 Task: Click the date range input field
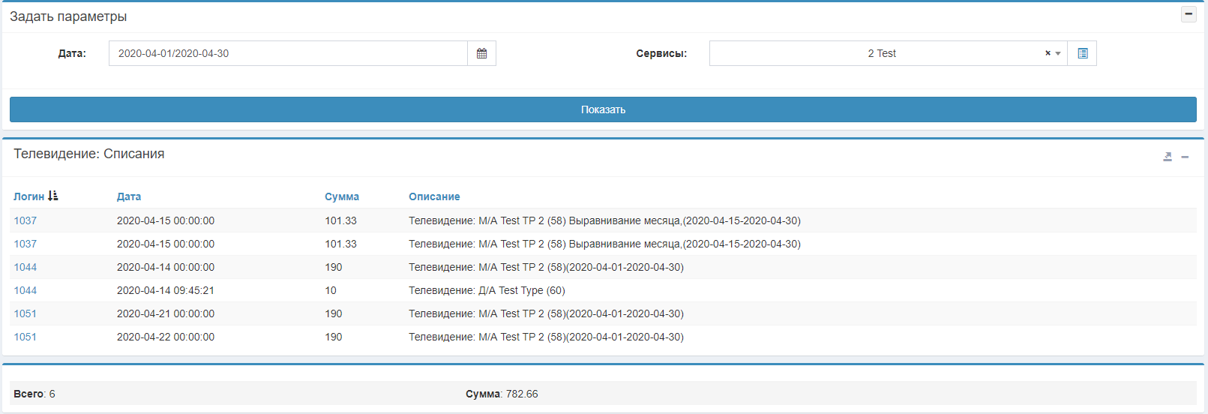pyautogui.click(x=288, y=53)
